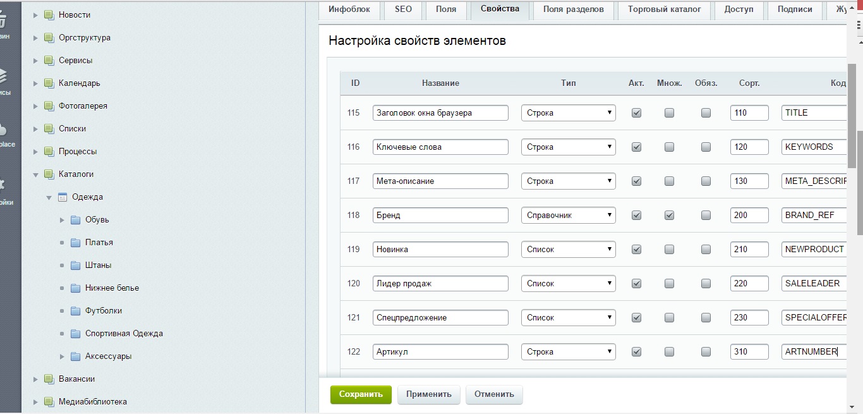Image resolution: width=863 pixels, height=414 pixels.
Task: Click the icon next to Медиабиблиотека
Action: click(x=49, y=402)
